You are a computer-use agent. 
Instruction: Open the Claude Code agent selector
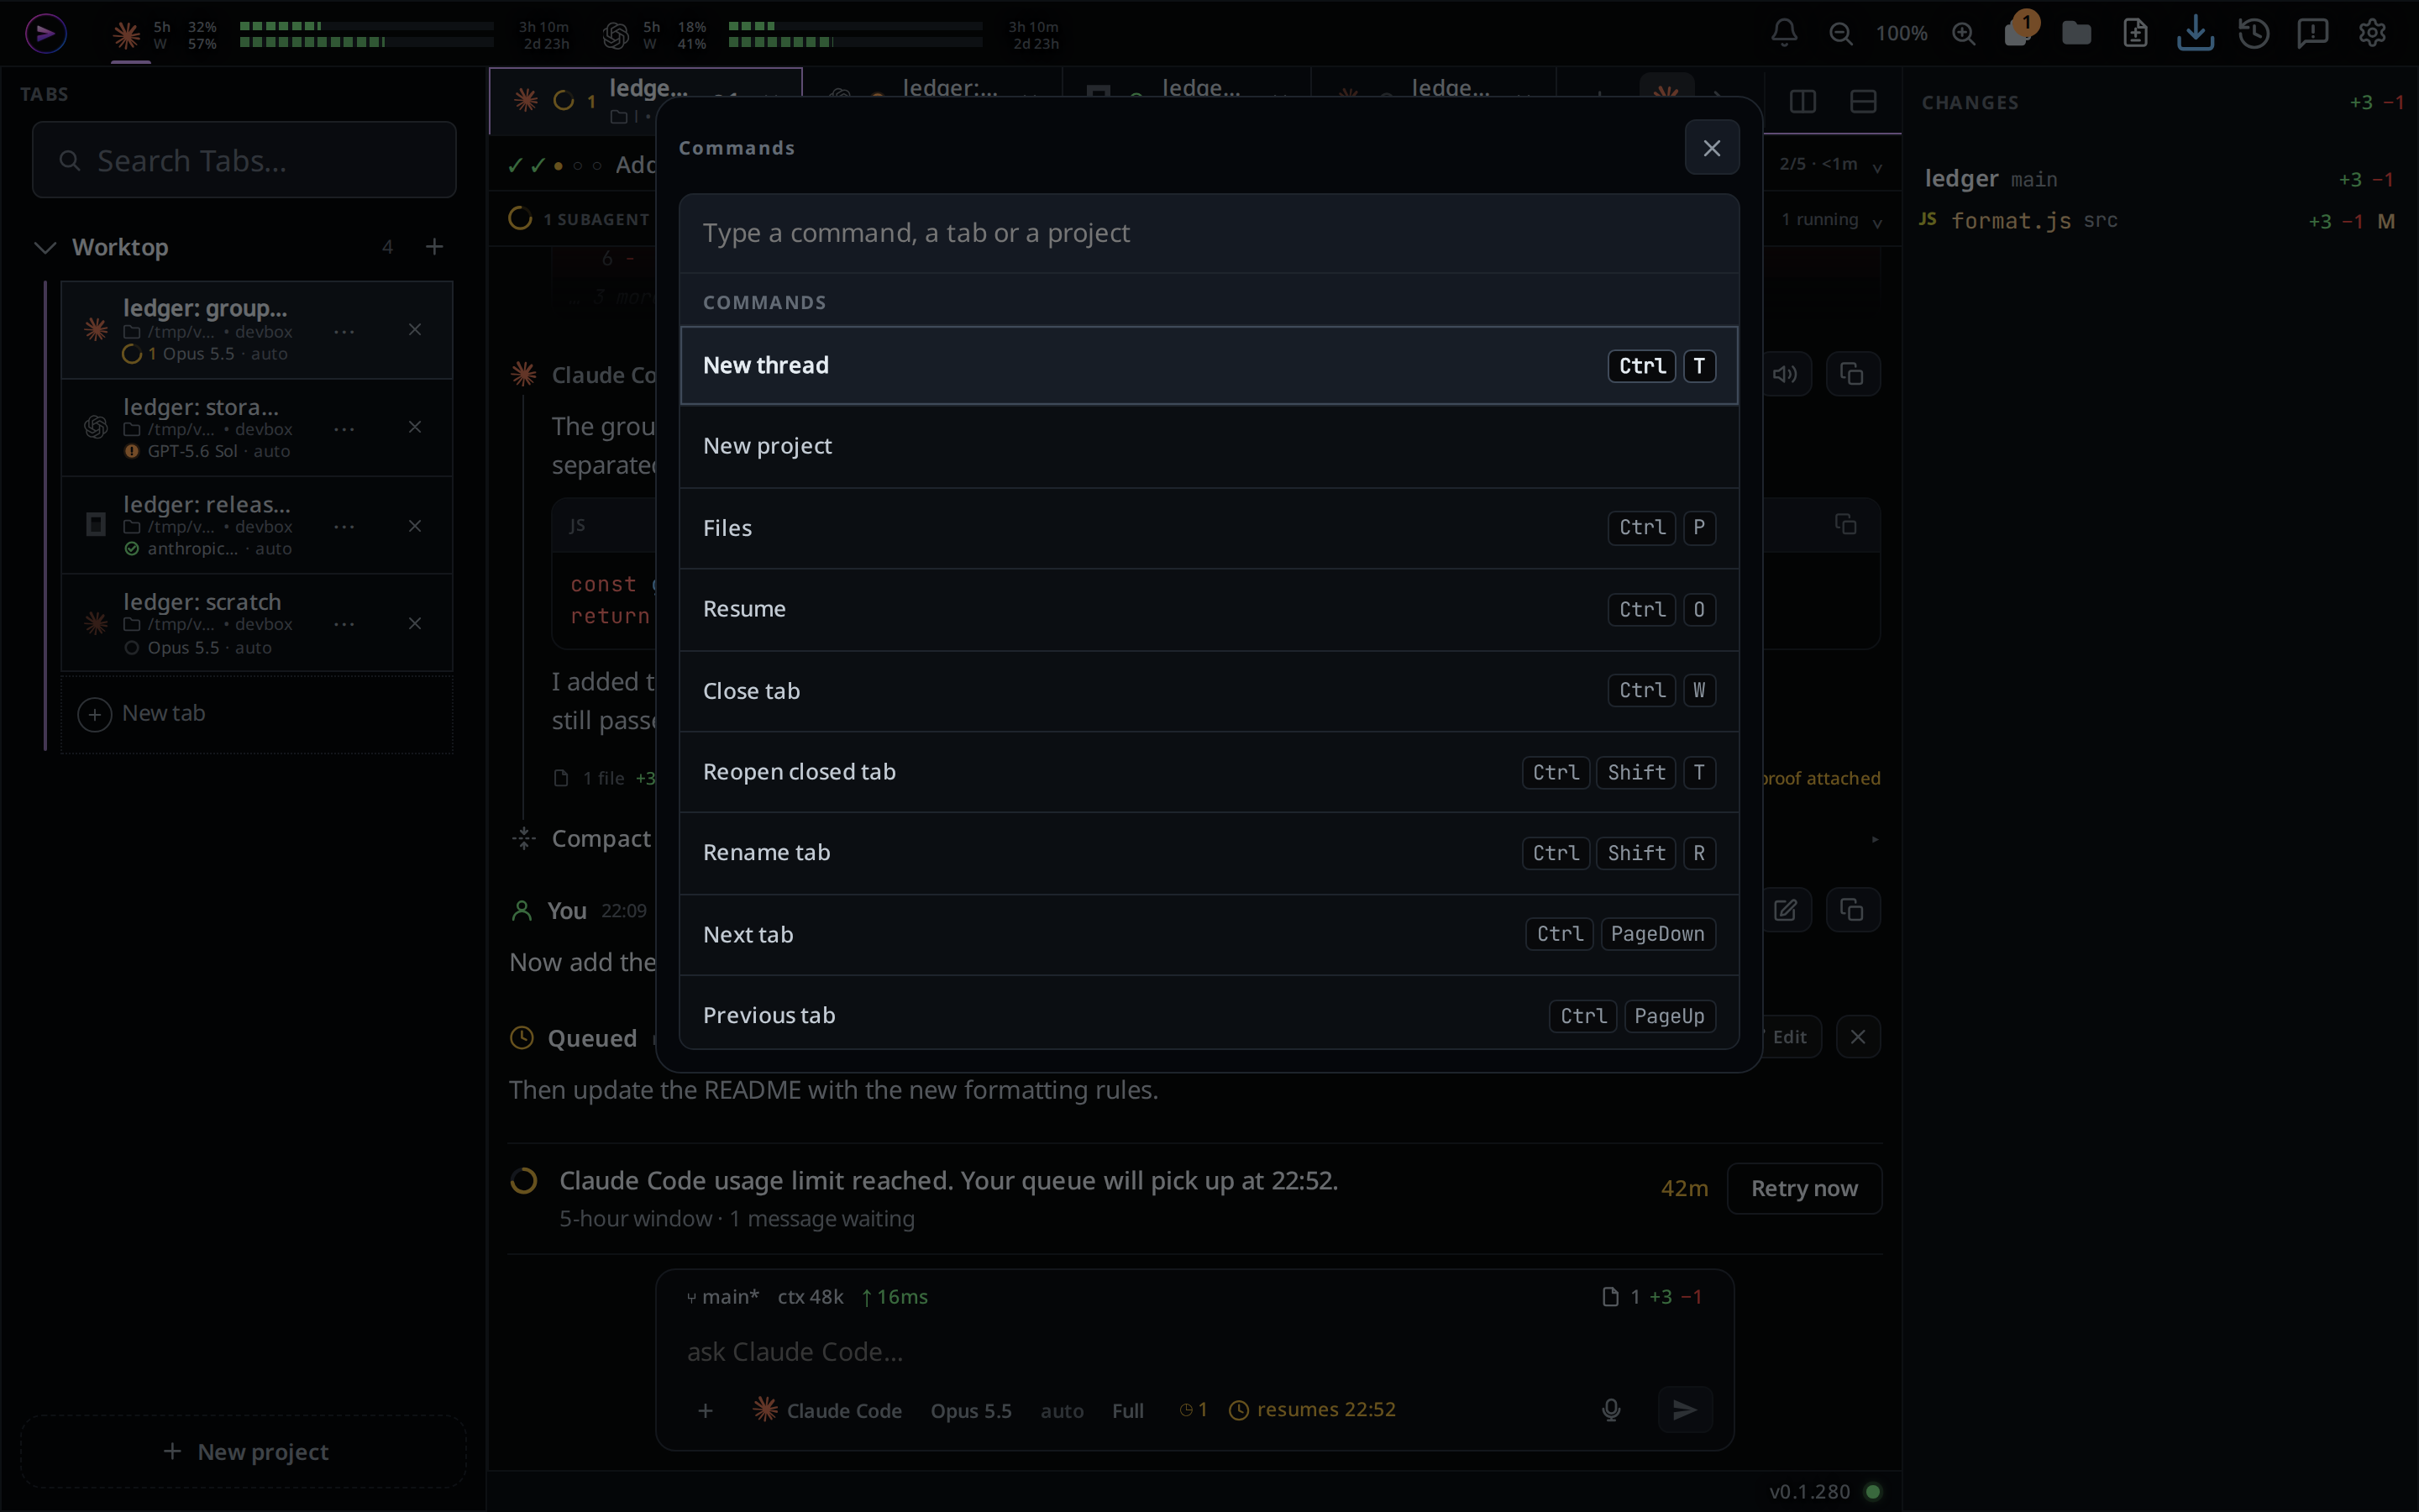pyautogui.click(x=827, y=1410)
